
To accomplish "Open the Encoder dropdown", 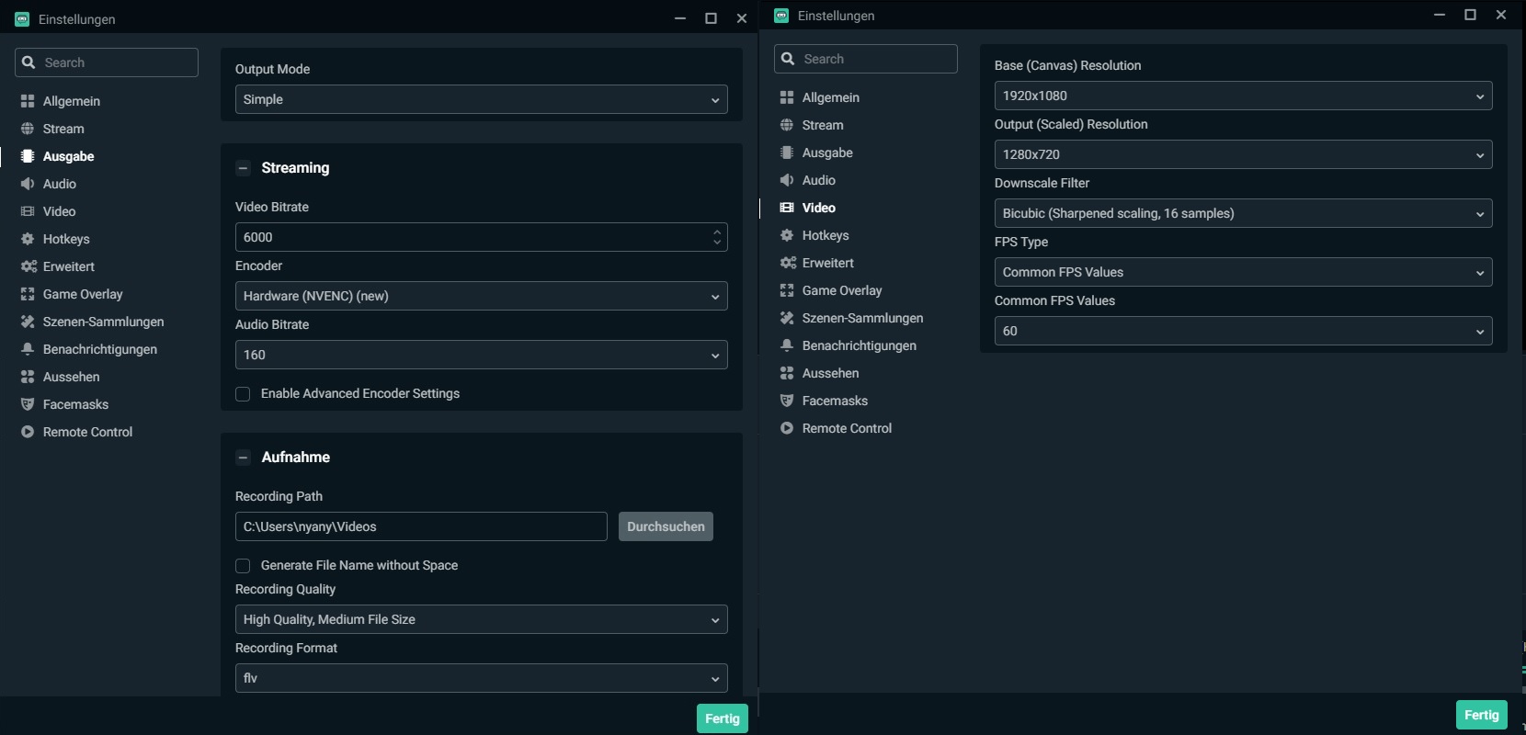I will [x=481, y=296].
